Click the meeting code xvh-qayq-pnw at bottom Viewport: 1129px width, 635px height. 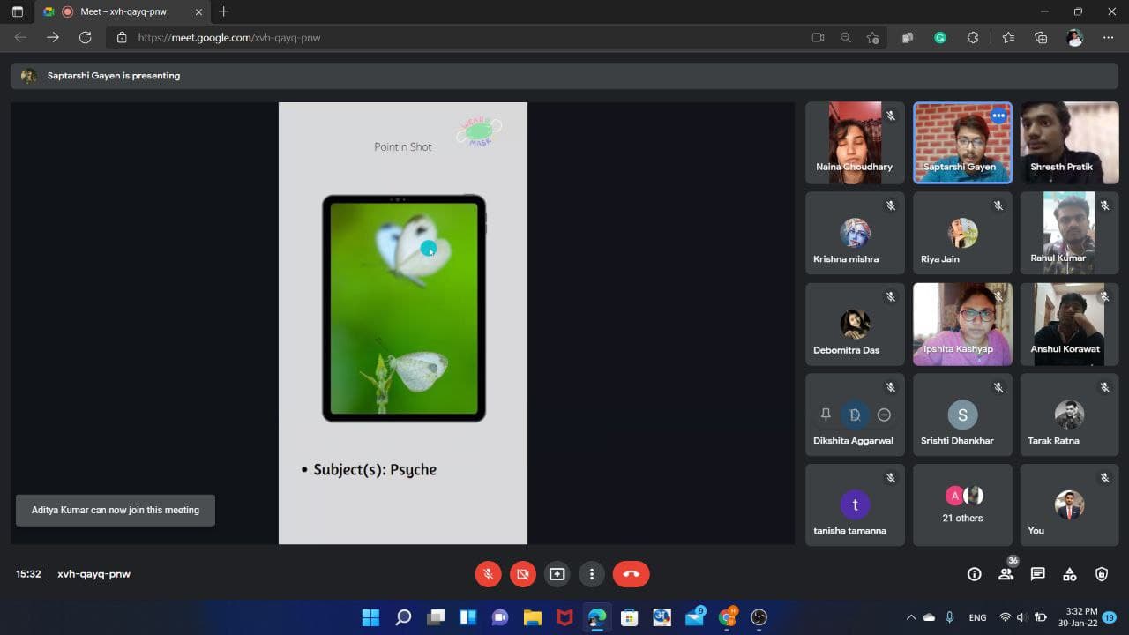click(x=93, y=574)
